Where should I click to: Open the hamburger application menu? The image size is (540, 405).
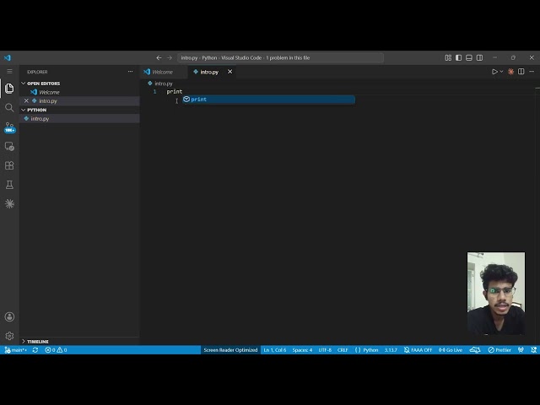tap(9, 71)
